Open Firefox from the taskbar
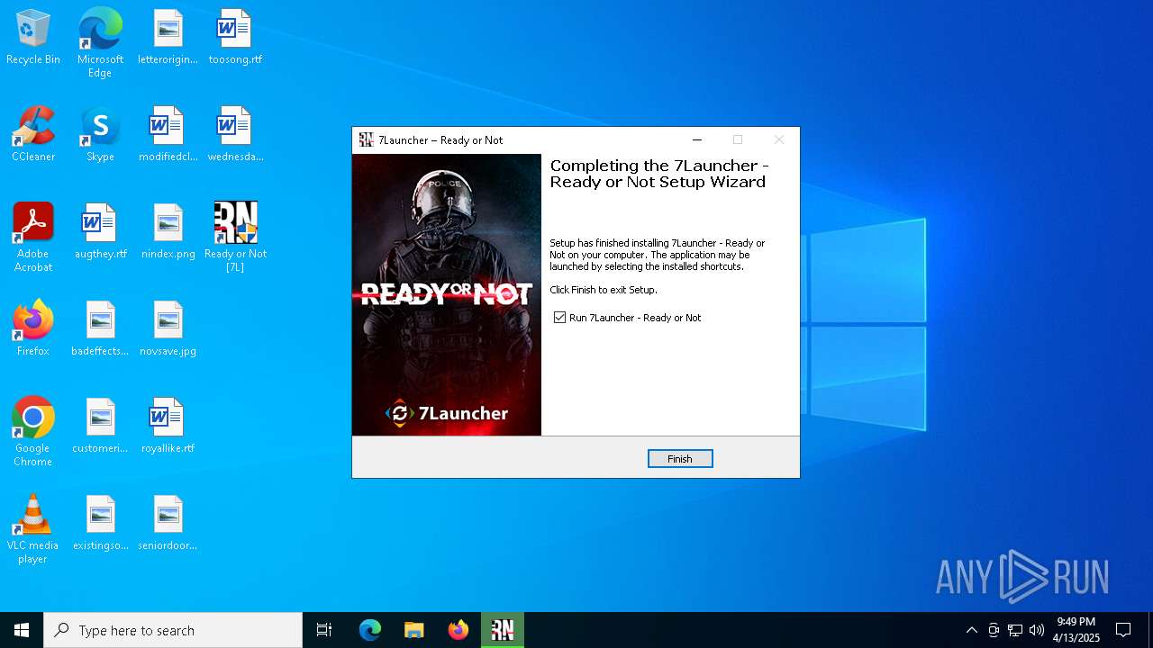This screenshot has height=648, width=1153. [458, 630]
